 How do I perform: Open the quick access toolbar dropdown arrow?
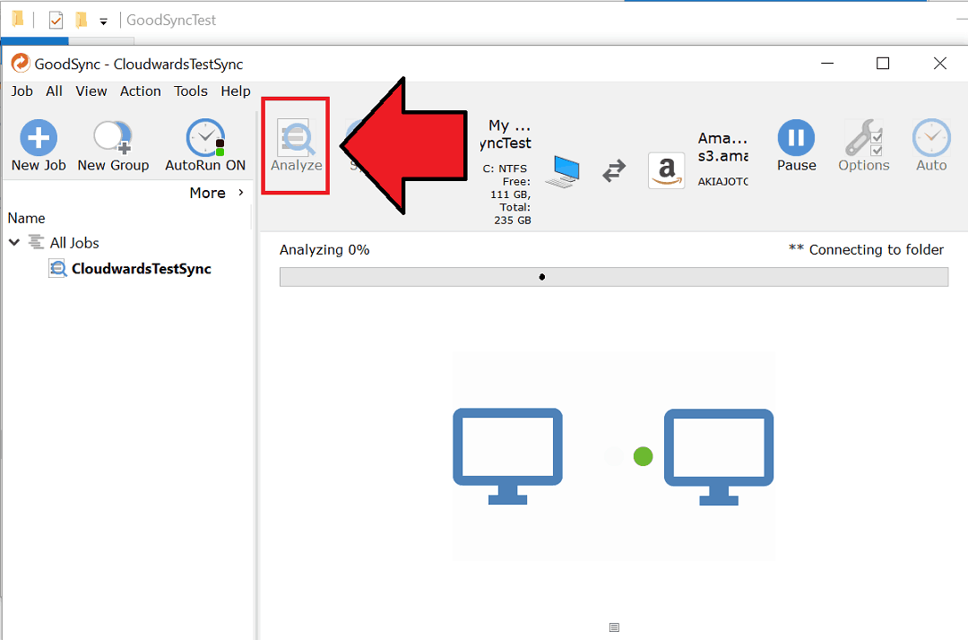[x=104, y=21]
